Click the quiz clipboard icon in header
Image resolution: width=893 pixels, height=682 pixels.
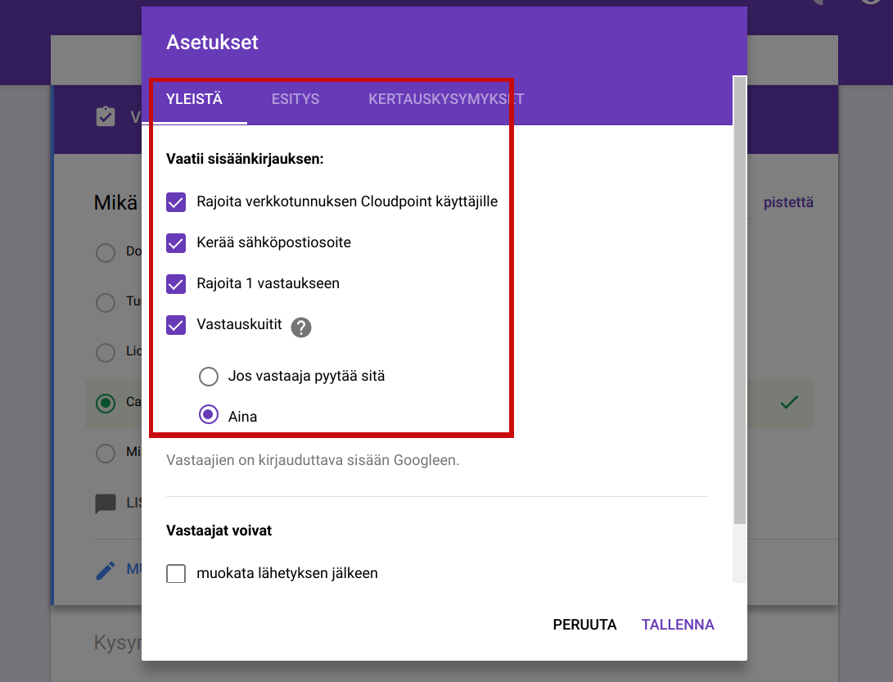coord(106,117)
